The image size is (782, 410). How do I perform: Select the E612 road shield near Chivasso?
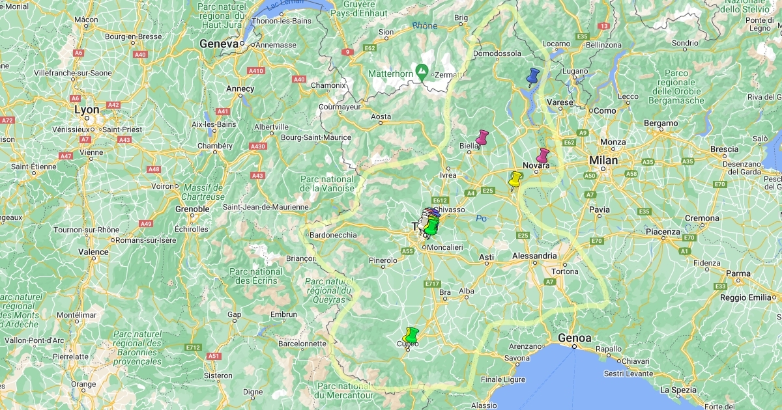(441, 200)
